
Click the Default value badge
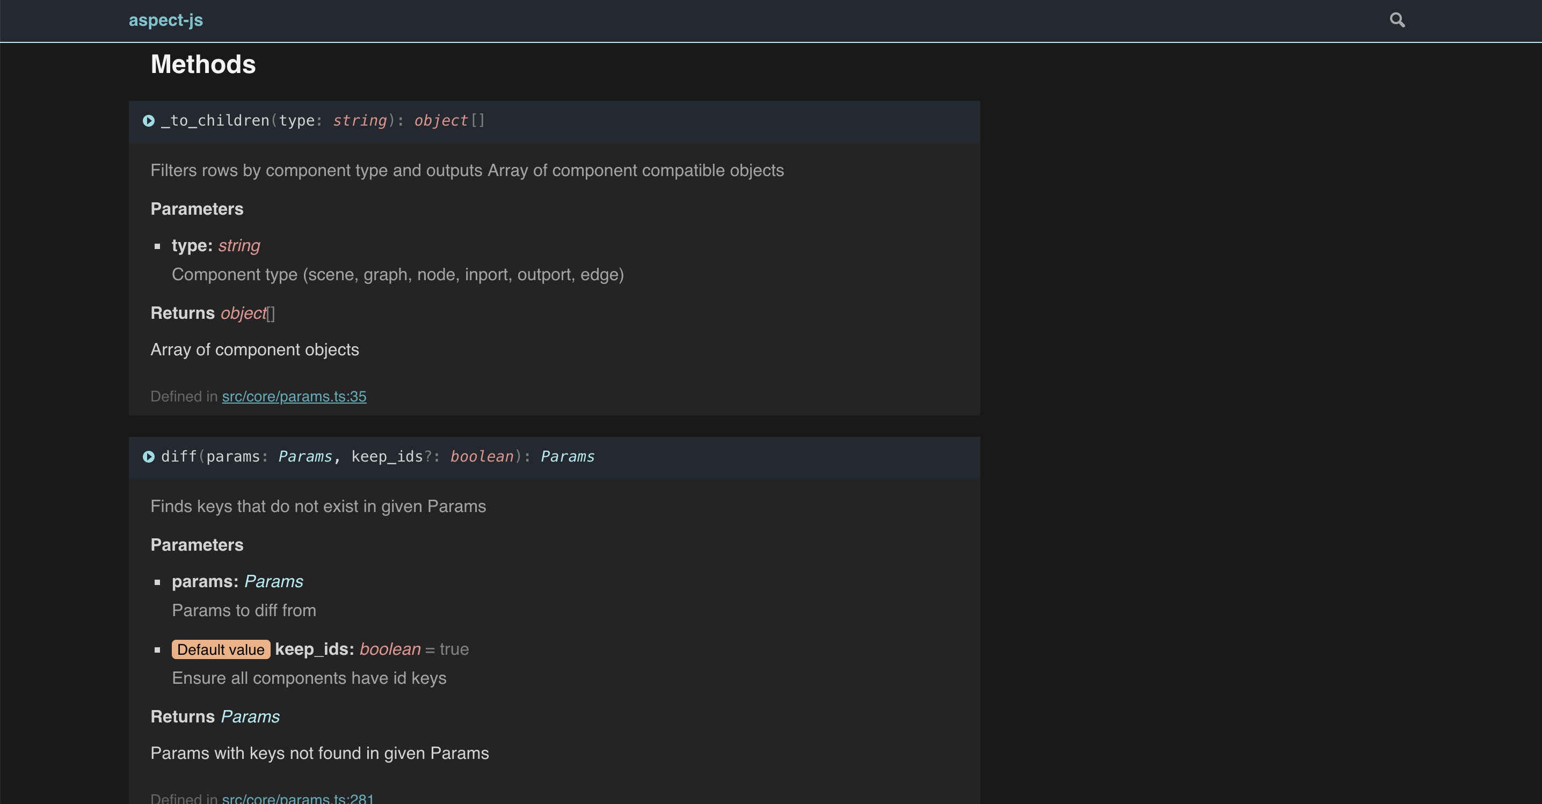[x=220, y=649]
